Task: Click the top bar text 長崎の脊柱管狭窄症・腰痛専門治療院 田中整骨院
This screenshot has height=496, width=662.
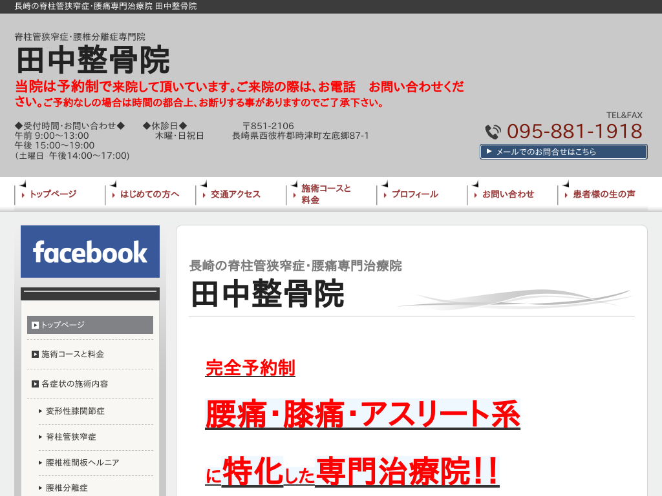Action: 105,6
